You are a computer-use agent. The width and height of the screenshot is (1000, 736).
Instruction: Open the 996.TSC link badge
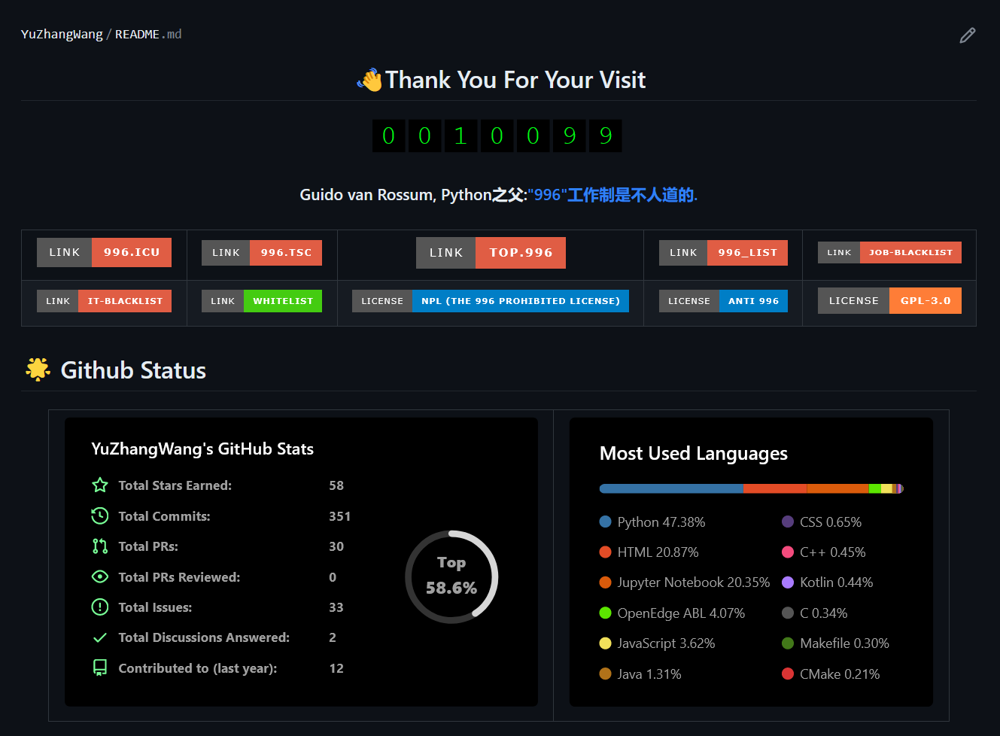[x=262, y=253]
